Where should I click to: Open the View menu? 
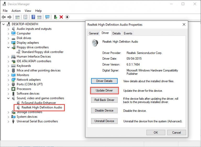click(x=28, y=11)
